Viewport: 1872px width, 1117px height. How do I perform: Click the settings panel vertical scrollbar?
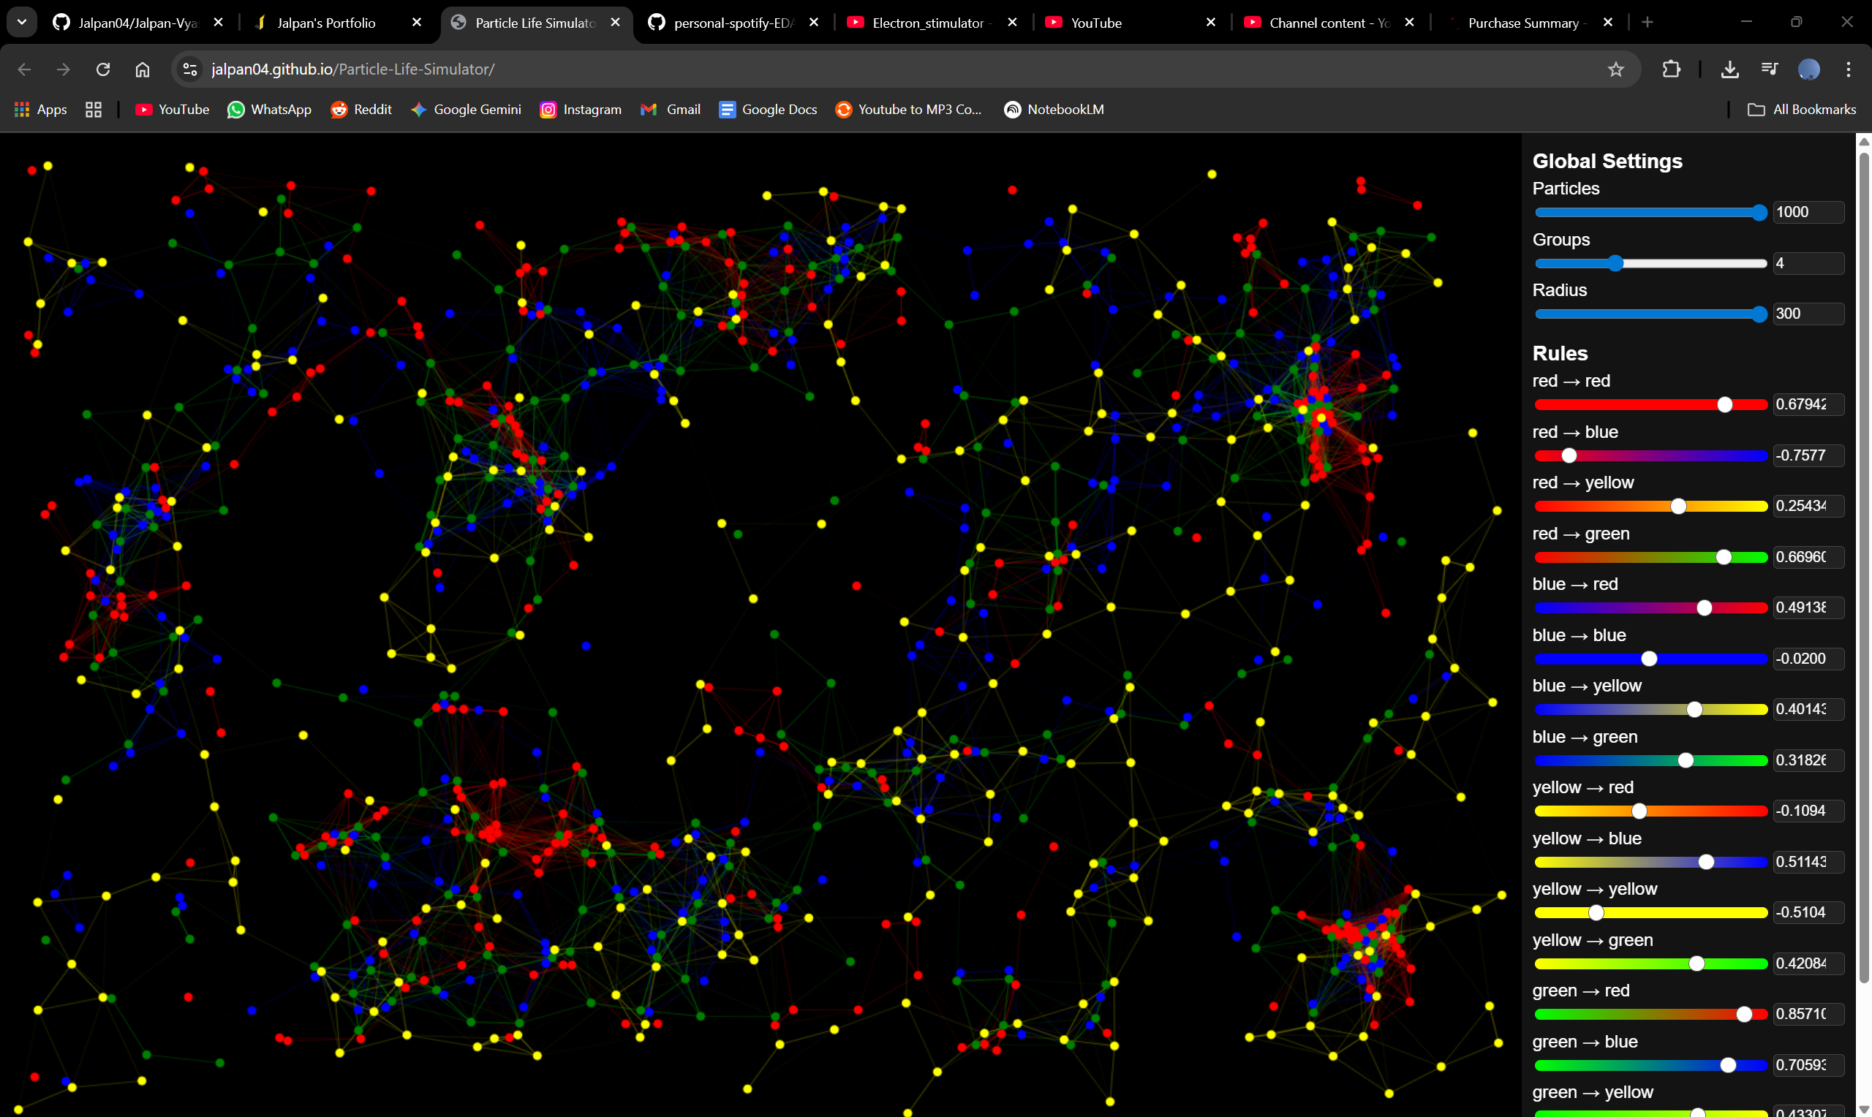1864,568
